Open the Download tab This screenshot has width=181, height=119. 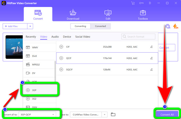click(x=73, y=15)
